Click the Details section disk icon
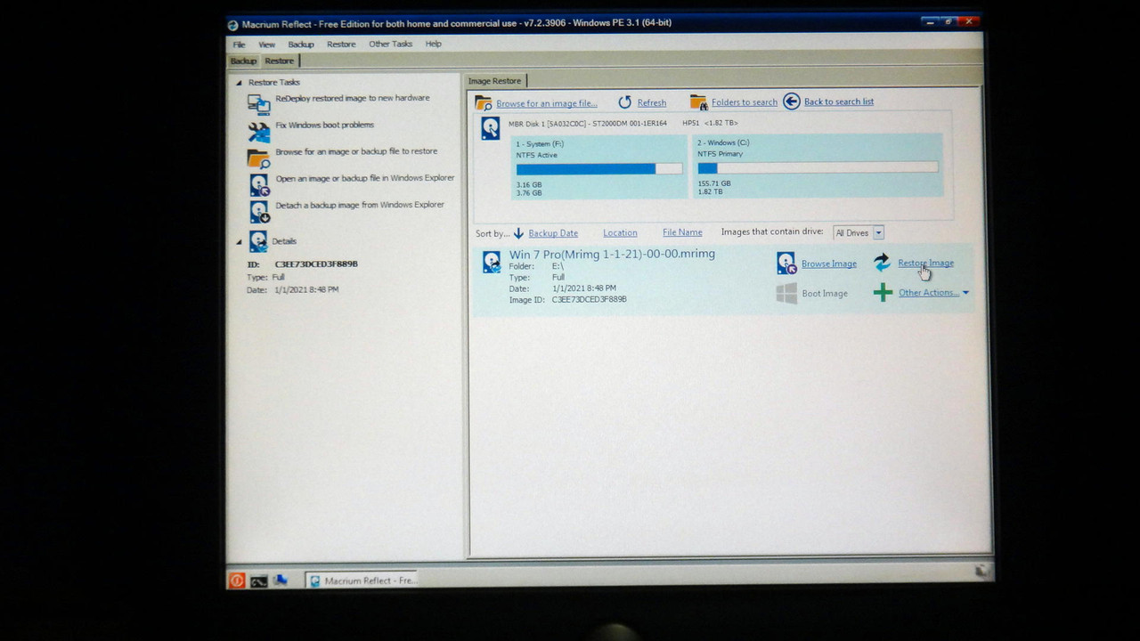This screenshot has height=641, width=1140. 258,241
